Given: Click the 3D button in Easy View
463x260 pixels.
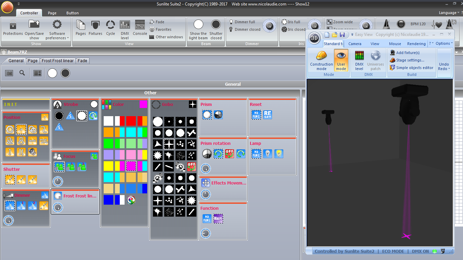Looking at the screenshot, I should (314, 39).
